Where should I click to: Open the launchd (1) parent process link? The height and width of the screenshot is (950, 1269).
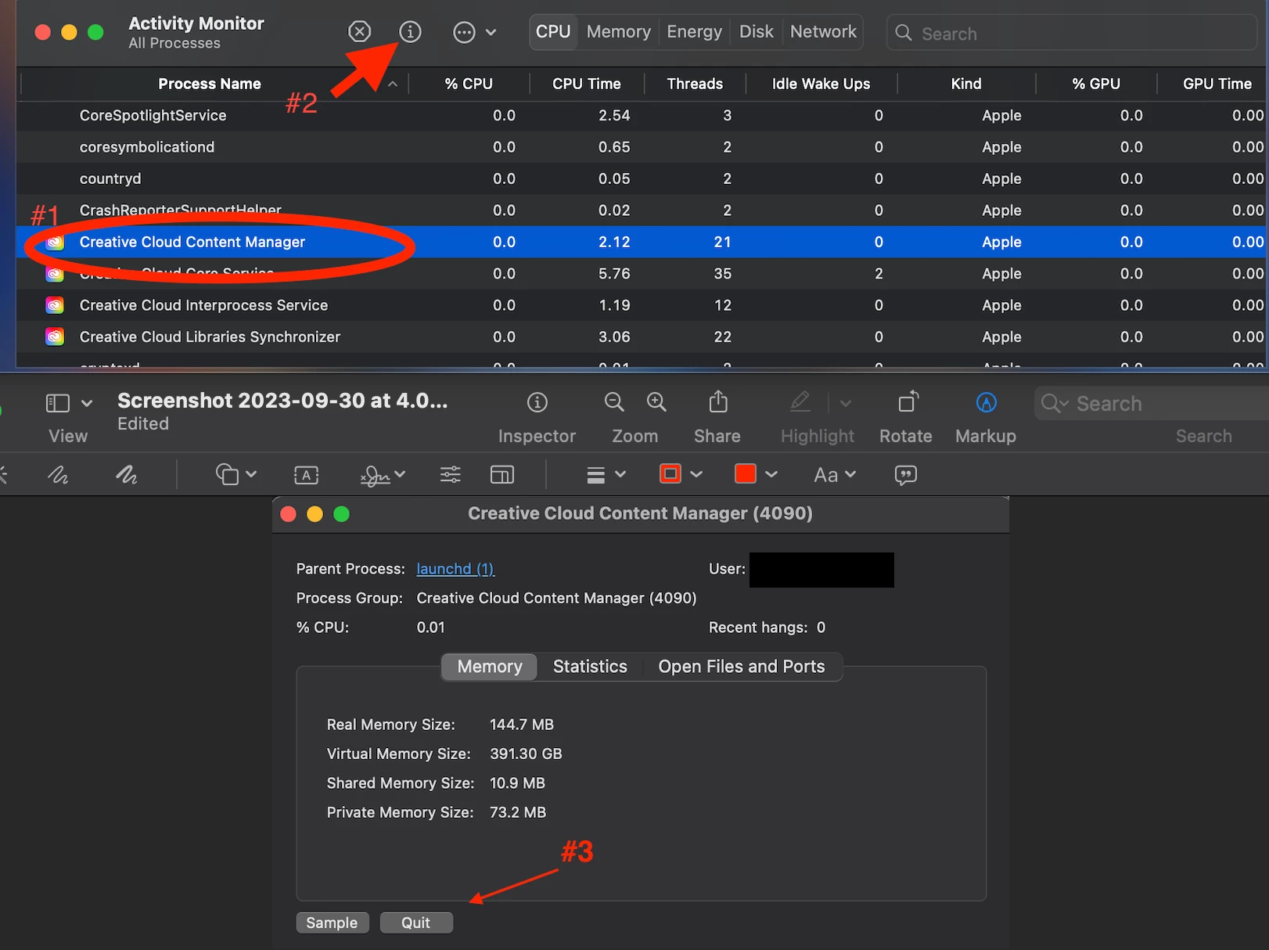coord(455,569)
